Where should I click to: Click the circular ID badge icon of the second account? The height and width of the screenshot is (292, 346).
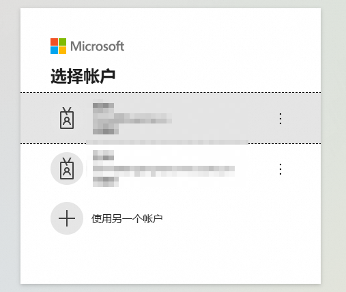pos(67,169)
